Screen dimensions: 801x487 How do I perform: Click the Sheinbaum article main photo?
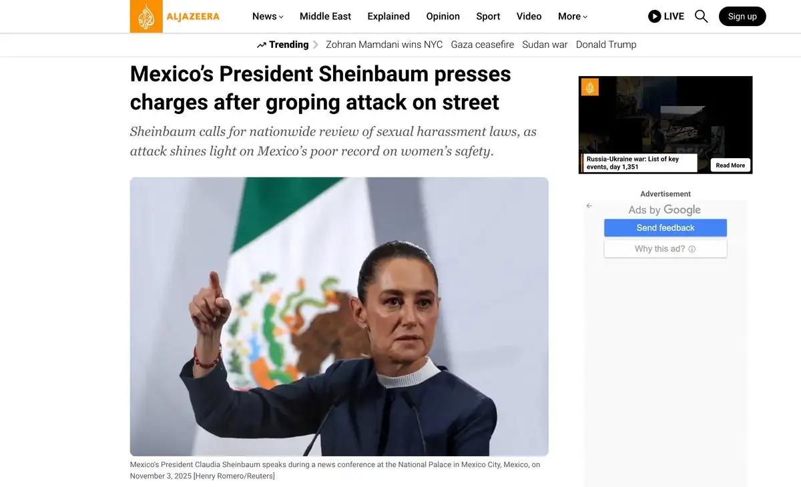(x=339, y=317)
